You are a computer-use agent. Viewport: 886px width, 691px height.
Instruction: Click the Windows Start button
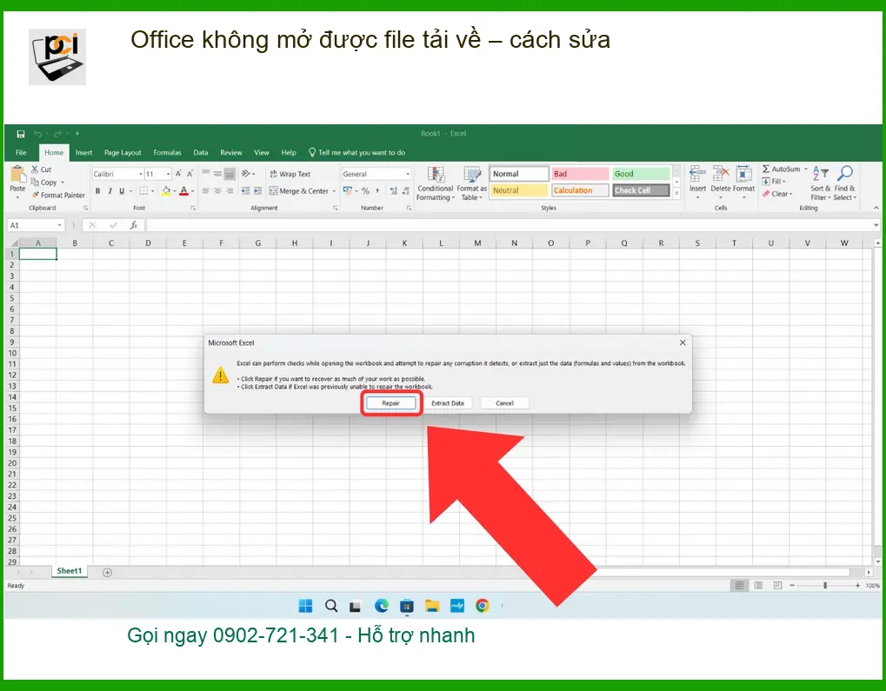pyautogui.click(x=305, y=606)
